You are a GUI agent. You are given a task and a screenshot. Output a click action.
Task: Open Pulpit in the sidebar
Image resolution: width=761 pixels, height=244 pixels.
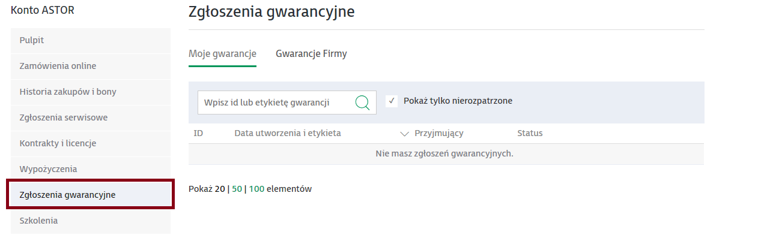tap(91, 40)
